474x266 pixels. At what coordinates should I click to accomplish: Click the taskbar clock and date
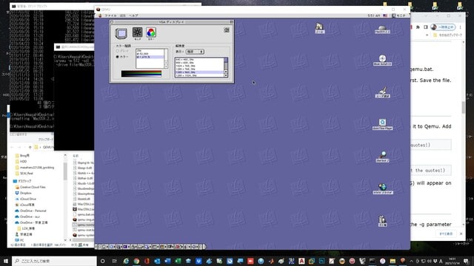point(453,261)
